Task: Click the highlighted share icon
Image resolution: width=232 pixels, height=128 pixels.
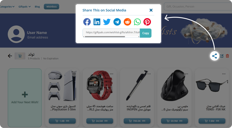Action: (214, 56)
